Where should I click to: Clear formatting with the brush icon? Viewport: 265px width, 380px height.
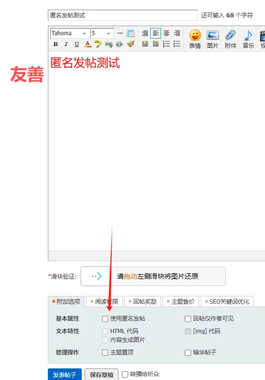click(131, 44)
